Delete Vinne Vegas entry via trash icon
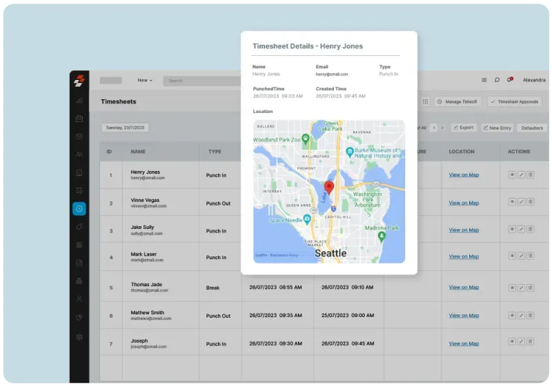 [x=531, y=202]
